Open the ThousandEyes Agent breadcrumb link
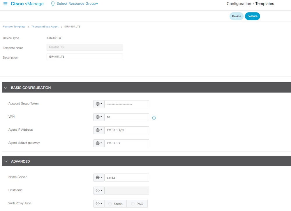The height and width of the screenshot is (211, 291). click(x=45, y=26)
